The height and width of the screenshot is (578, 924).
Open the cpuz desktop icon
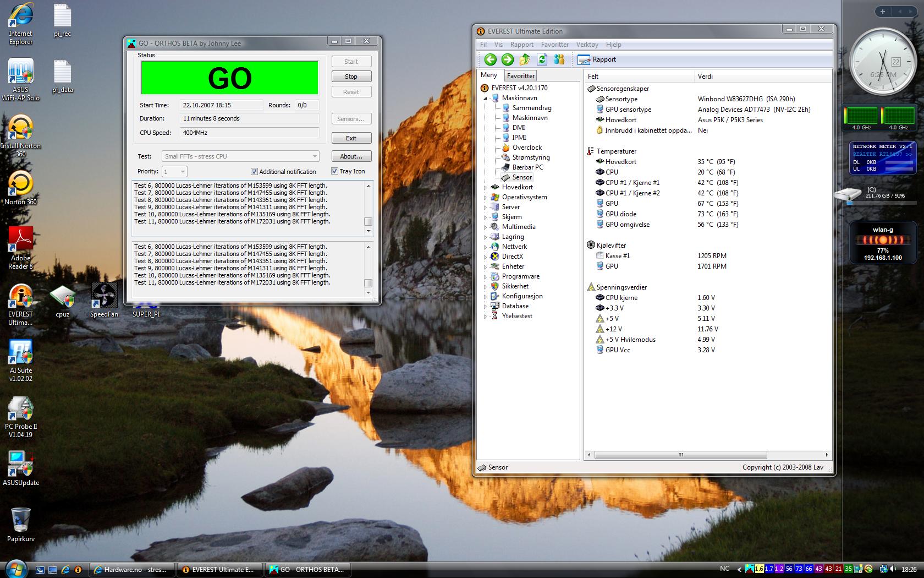[x=62, y=301]
